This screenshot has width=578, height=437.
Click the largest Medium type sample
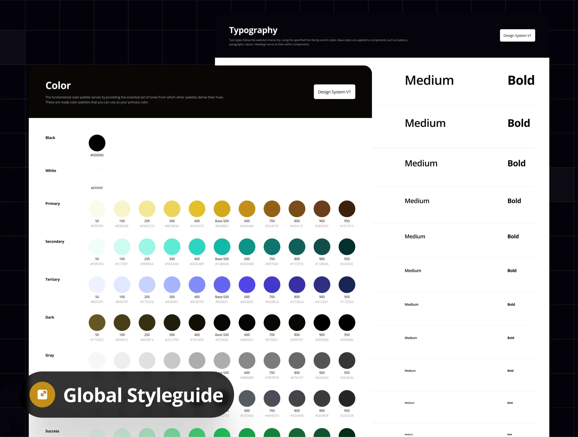tap(429, 80)
